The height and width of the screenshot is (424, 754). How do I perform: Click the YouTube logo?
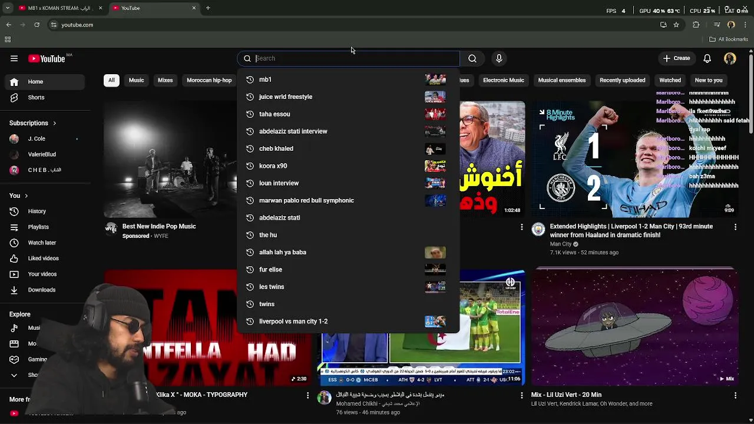[47, 58]
